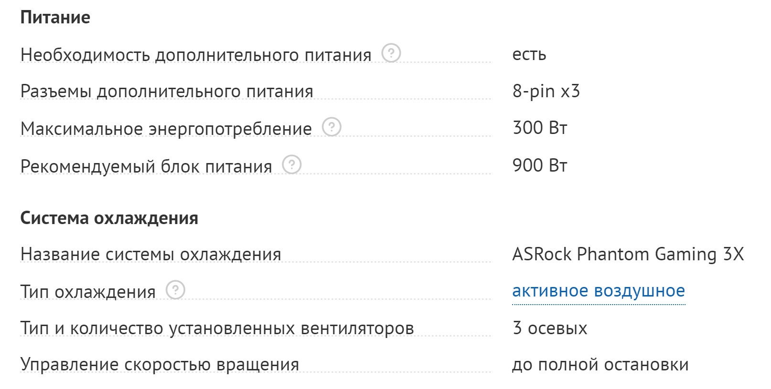This screenshot has height=389, width=771.
Task: Click Тип и количество установленных вентиляторов label
Action: pos(217,328)
